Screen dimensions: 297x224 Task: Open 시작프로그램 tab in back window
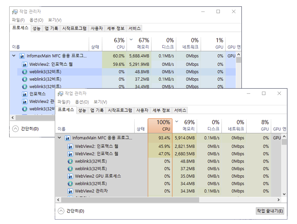(x=74, y=28)
